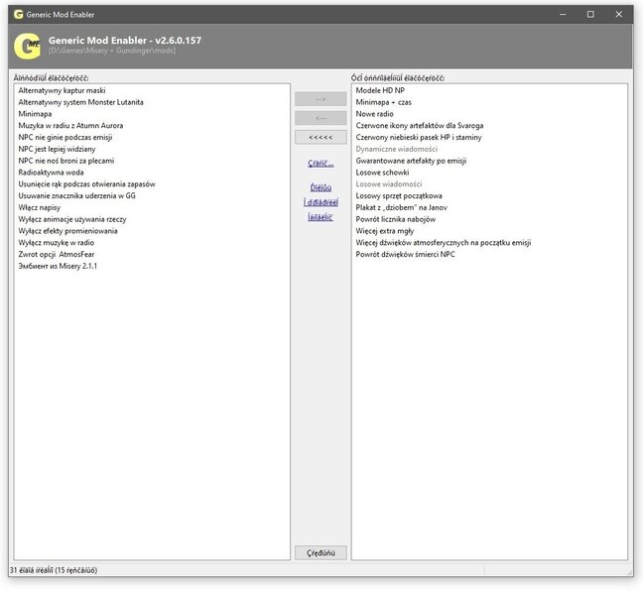
Task: Click the '<<<<<' disable all button
Action: (x=321, y=136)
